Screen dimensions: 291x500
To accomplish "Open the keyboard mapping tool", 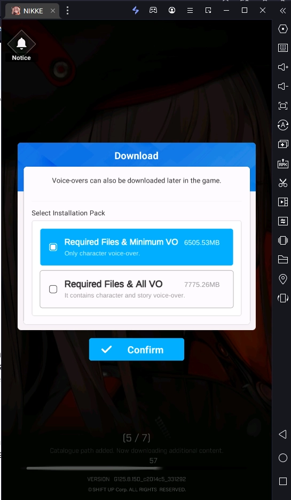I will point(282,48).
